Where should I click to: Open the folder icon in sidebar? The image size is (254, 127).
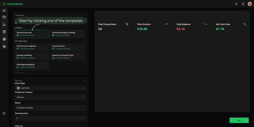coord(4,17)
